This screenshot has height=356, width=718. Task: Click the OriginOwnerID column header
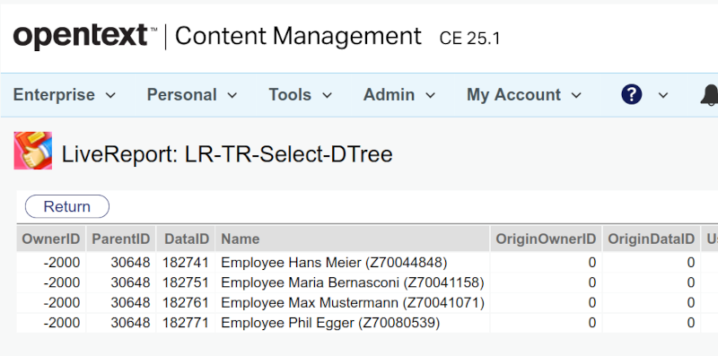(x=546, y=239)
